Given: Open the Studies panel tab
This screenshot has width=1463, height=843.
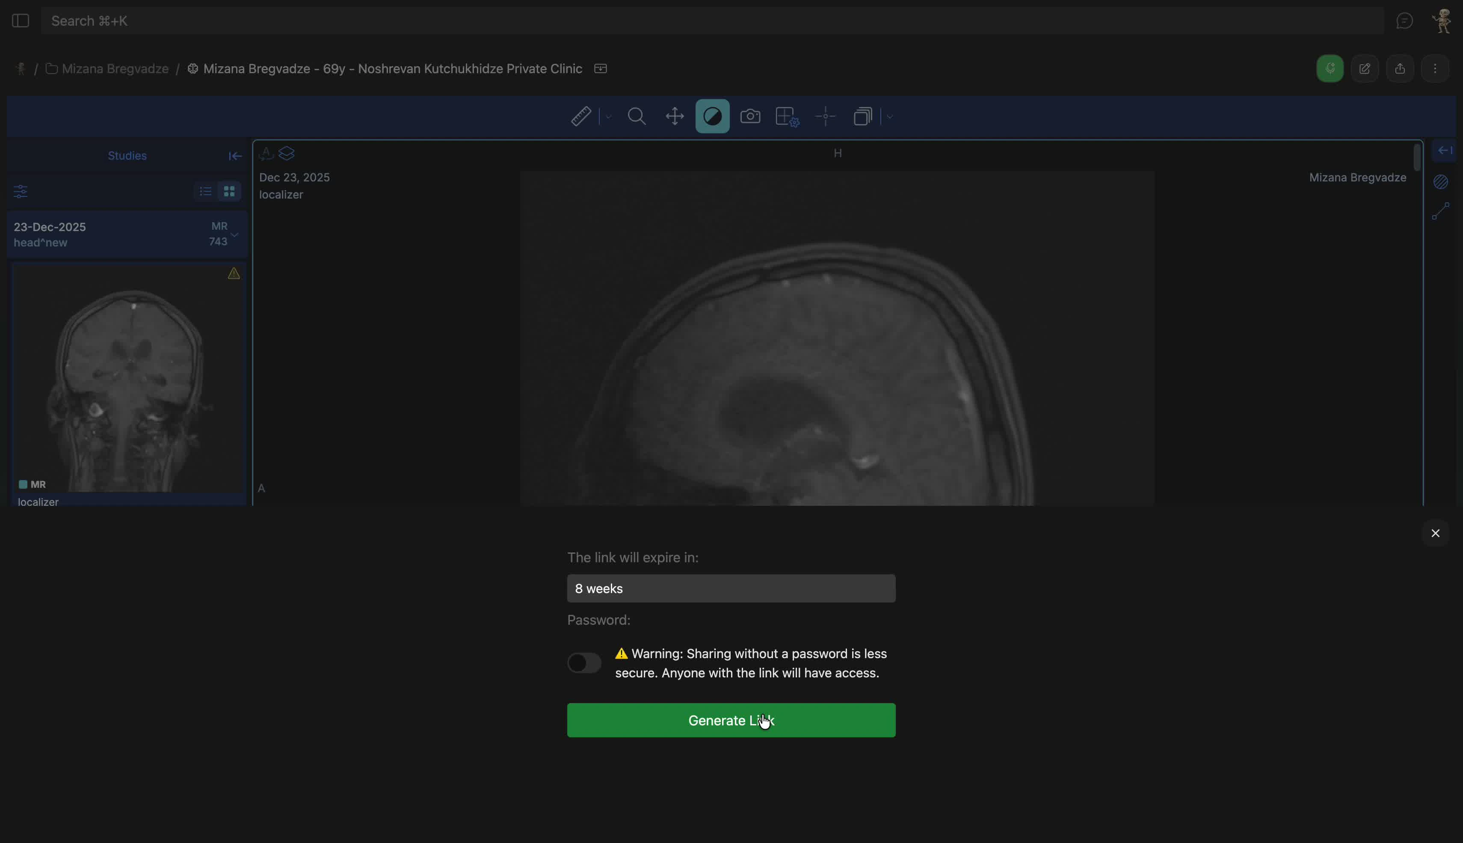Looking at the screenshot, I should [x=127, y=156].
